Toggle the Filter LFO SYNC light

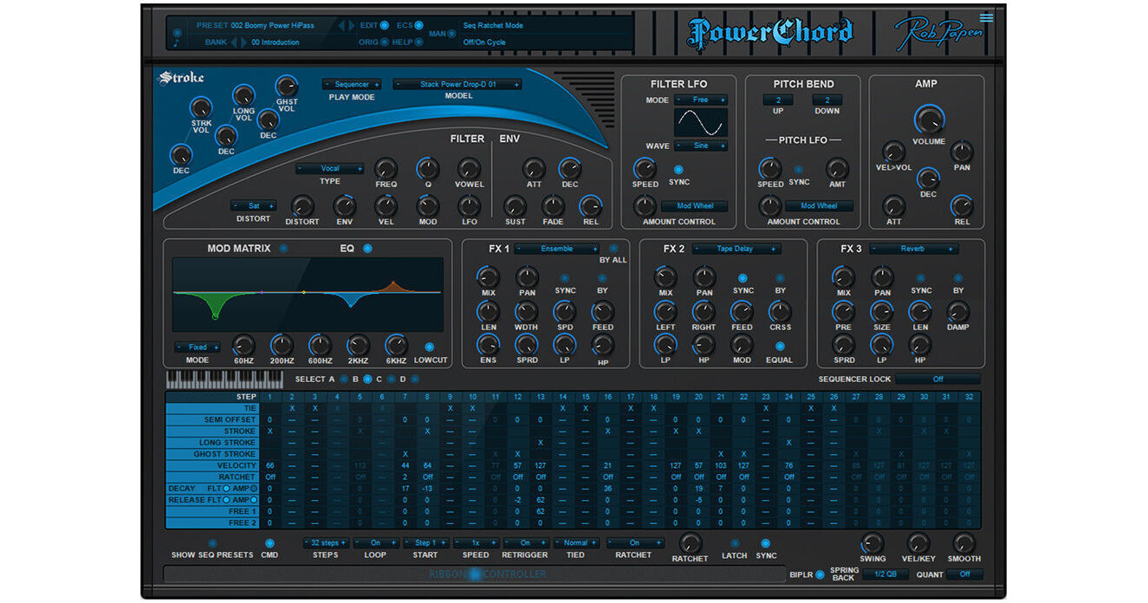tap(678, 170)
